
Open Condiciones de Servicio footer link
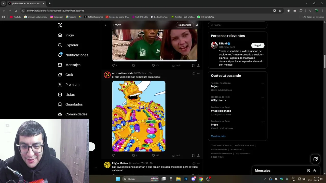[x=221, y=145]
